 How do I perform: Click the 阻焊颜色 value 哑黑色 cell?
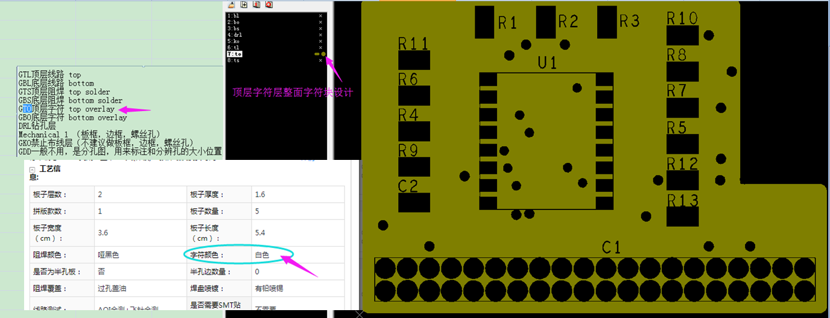(109, 255)
